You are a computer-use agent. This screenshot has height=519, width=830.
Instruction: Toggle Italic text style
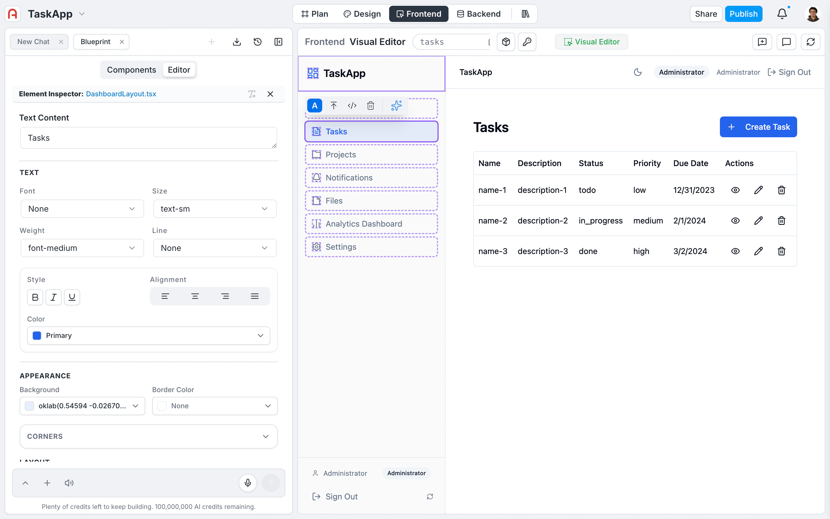click(x=54, y=297)
